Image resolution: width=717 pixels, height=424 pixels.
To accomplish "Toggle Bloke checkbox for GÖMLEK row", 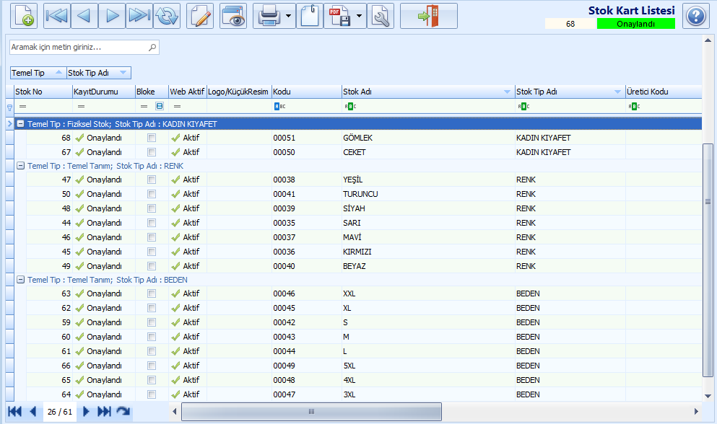I will tap(152, 138).
